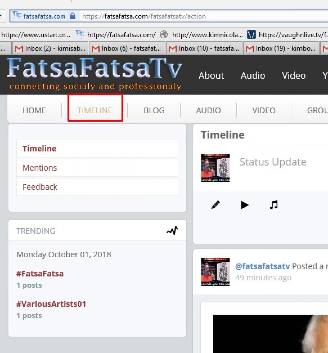
Task: Open the kimnicola globe bookmark
Action: [x=201, y=35]
